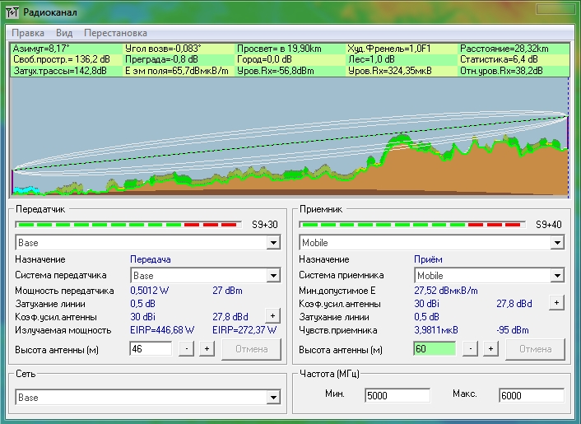Expand the receiver unit Mobile dropdown
This screenshot has width=581, height=424.
pyautogui.click(x=557, y=244)
